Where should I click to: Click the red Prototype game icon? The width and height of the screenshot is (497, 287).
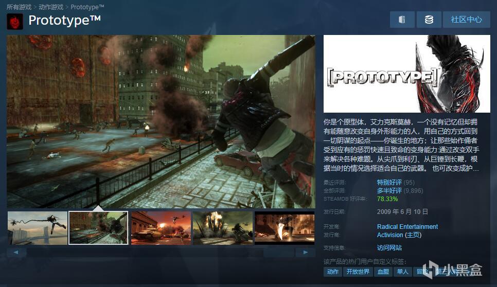pyautogui.click(x=15, y=22)
